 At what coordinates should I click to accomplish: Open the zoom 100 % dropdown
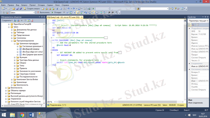[55, 102]
